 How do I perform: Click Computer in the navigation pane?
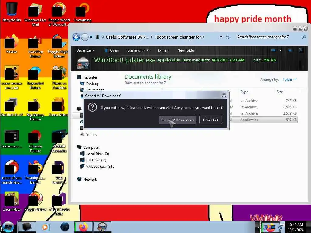91,147
